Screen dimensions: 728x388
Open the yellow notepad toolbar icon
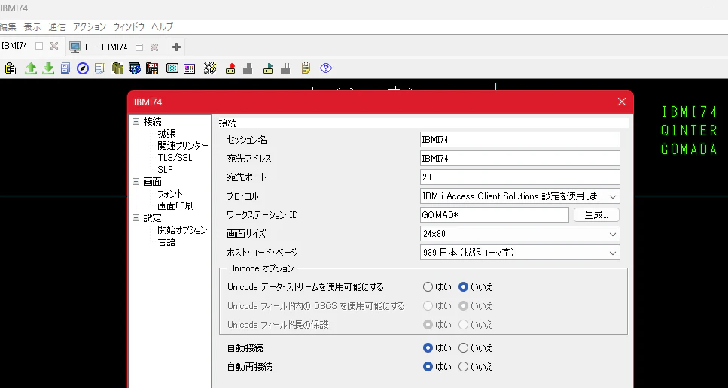306,68
